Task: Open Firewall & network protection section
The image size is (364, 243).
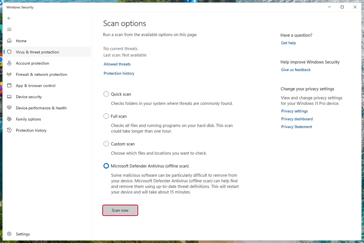Action: (x=48, y=74)
